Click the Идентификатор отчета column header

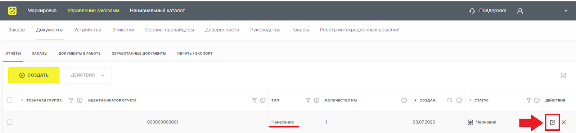tap(112, 101)
